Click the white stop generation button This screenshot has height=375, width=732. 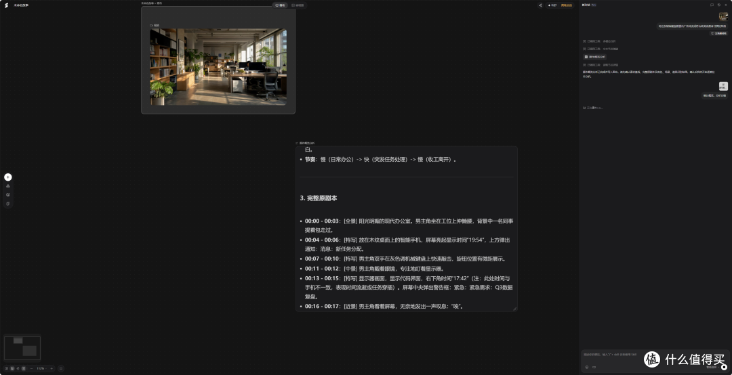[724, 367]
